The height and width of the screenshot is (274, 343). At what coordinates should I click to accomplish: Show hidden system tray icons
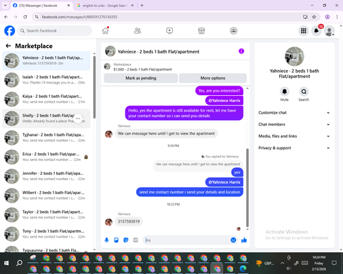click(x=283, y=263)
